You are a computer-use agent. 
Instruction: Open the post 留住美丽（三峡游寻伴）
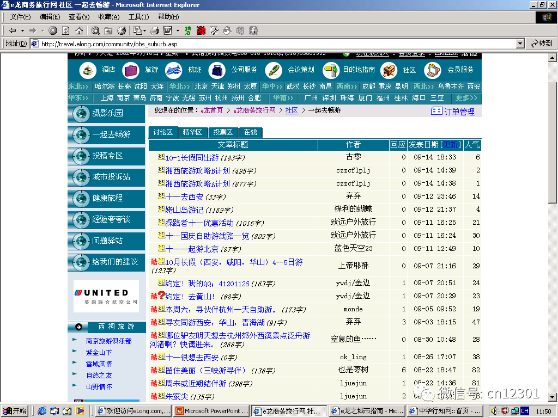point(205,370)
